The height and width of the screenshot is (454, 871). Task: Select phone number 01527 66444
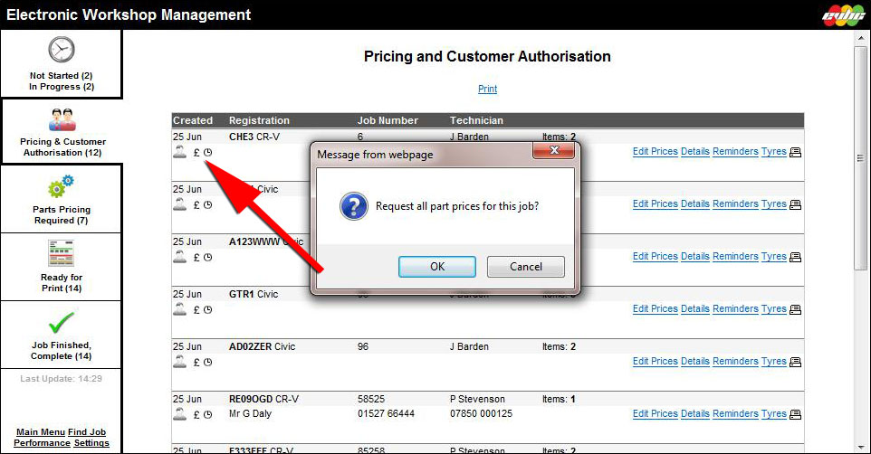coord(386,413)
